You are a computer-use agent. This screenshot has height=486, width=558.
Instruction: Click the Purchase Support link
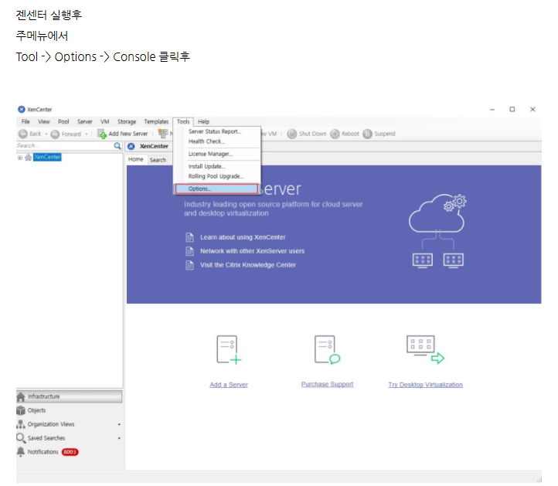[327, 384]
